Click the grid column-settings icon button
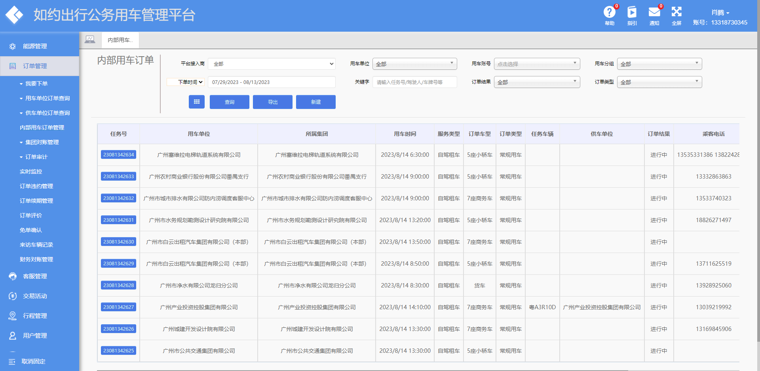Viewport: 760px width, 371px height. (x=197, y=102)
